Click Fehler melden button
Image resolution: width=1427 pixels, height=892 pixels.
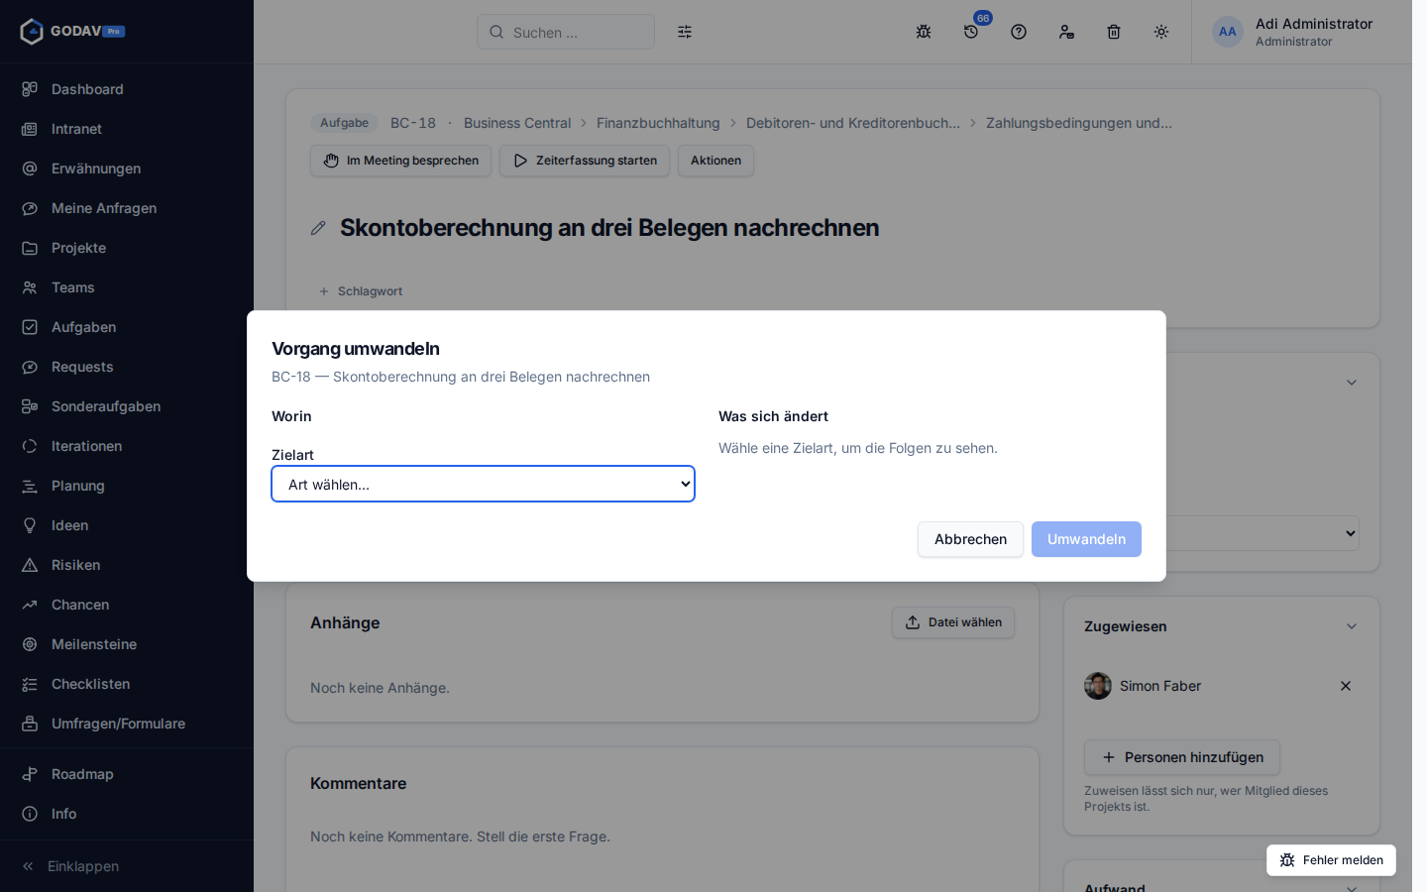tap(1331, 860)
